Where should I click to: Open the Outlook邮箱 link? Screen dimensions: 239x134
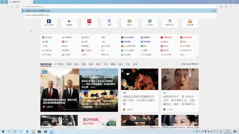[x=127, y=51]
